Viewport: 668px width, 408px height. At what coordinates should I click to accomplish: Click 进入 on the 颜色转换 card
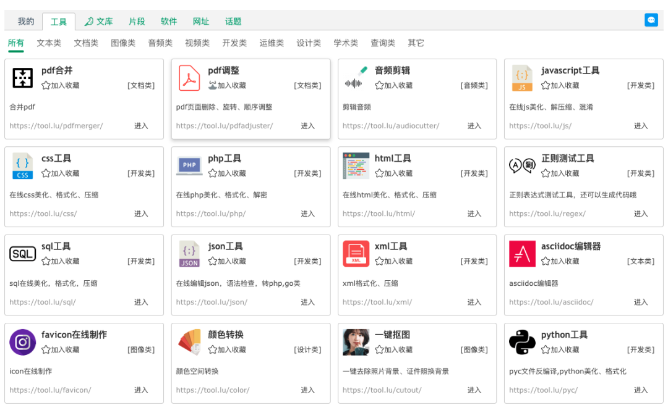pos(307,390)
